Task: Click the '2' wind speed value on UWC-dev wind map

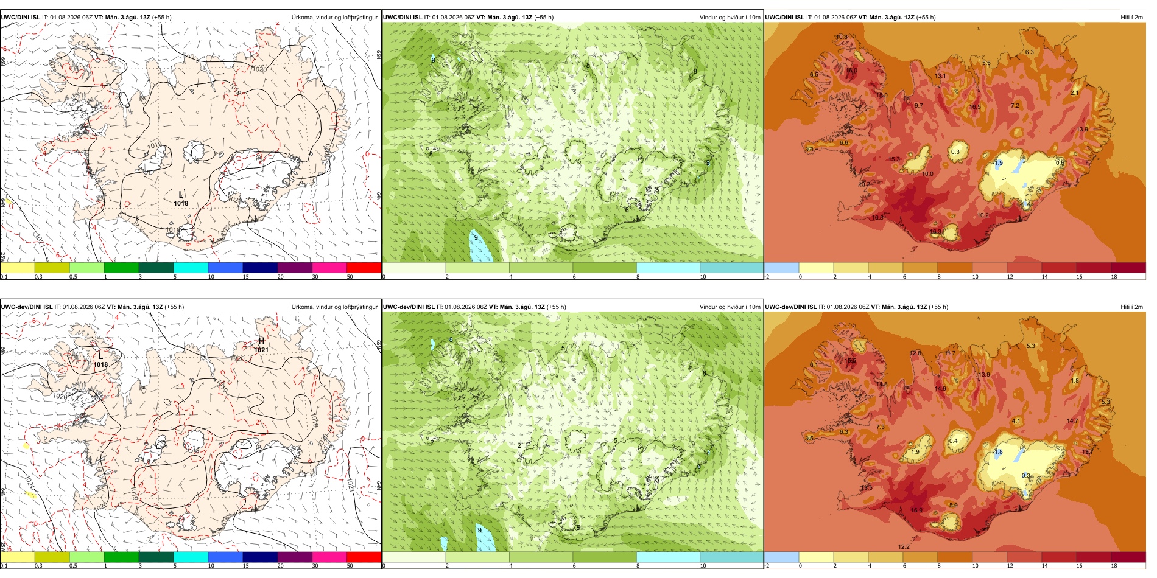Action: coord(519,445)
